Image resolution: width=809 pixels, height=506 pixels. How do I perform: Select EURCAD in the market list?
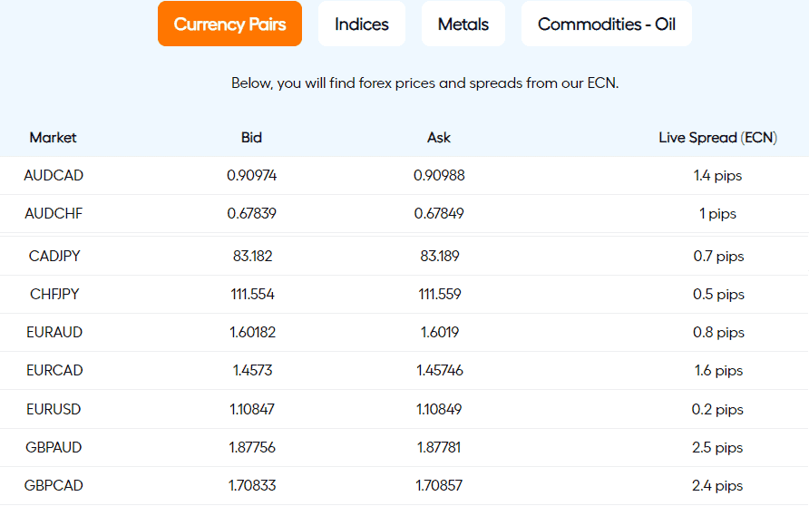(x=54, y=370)
